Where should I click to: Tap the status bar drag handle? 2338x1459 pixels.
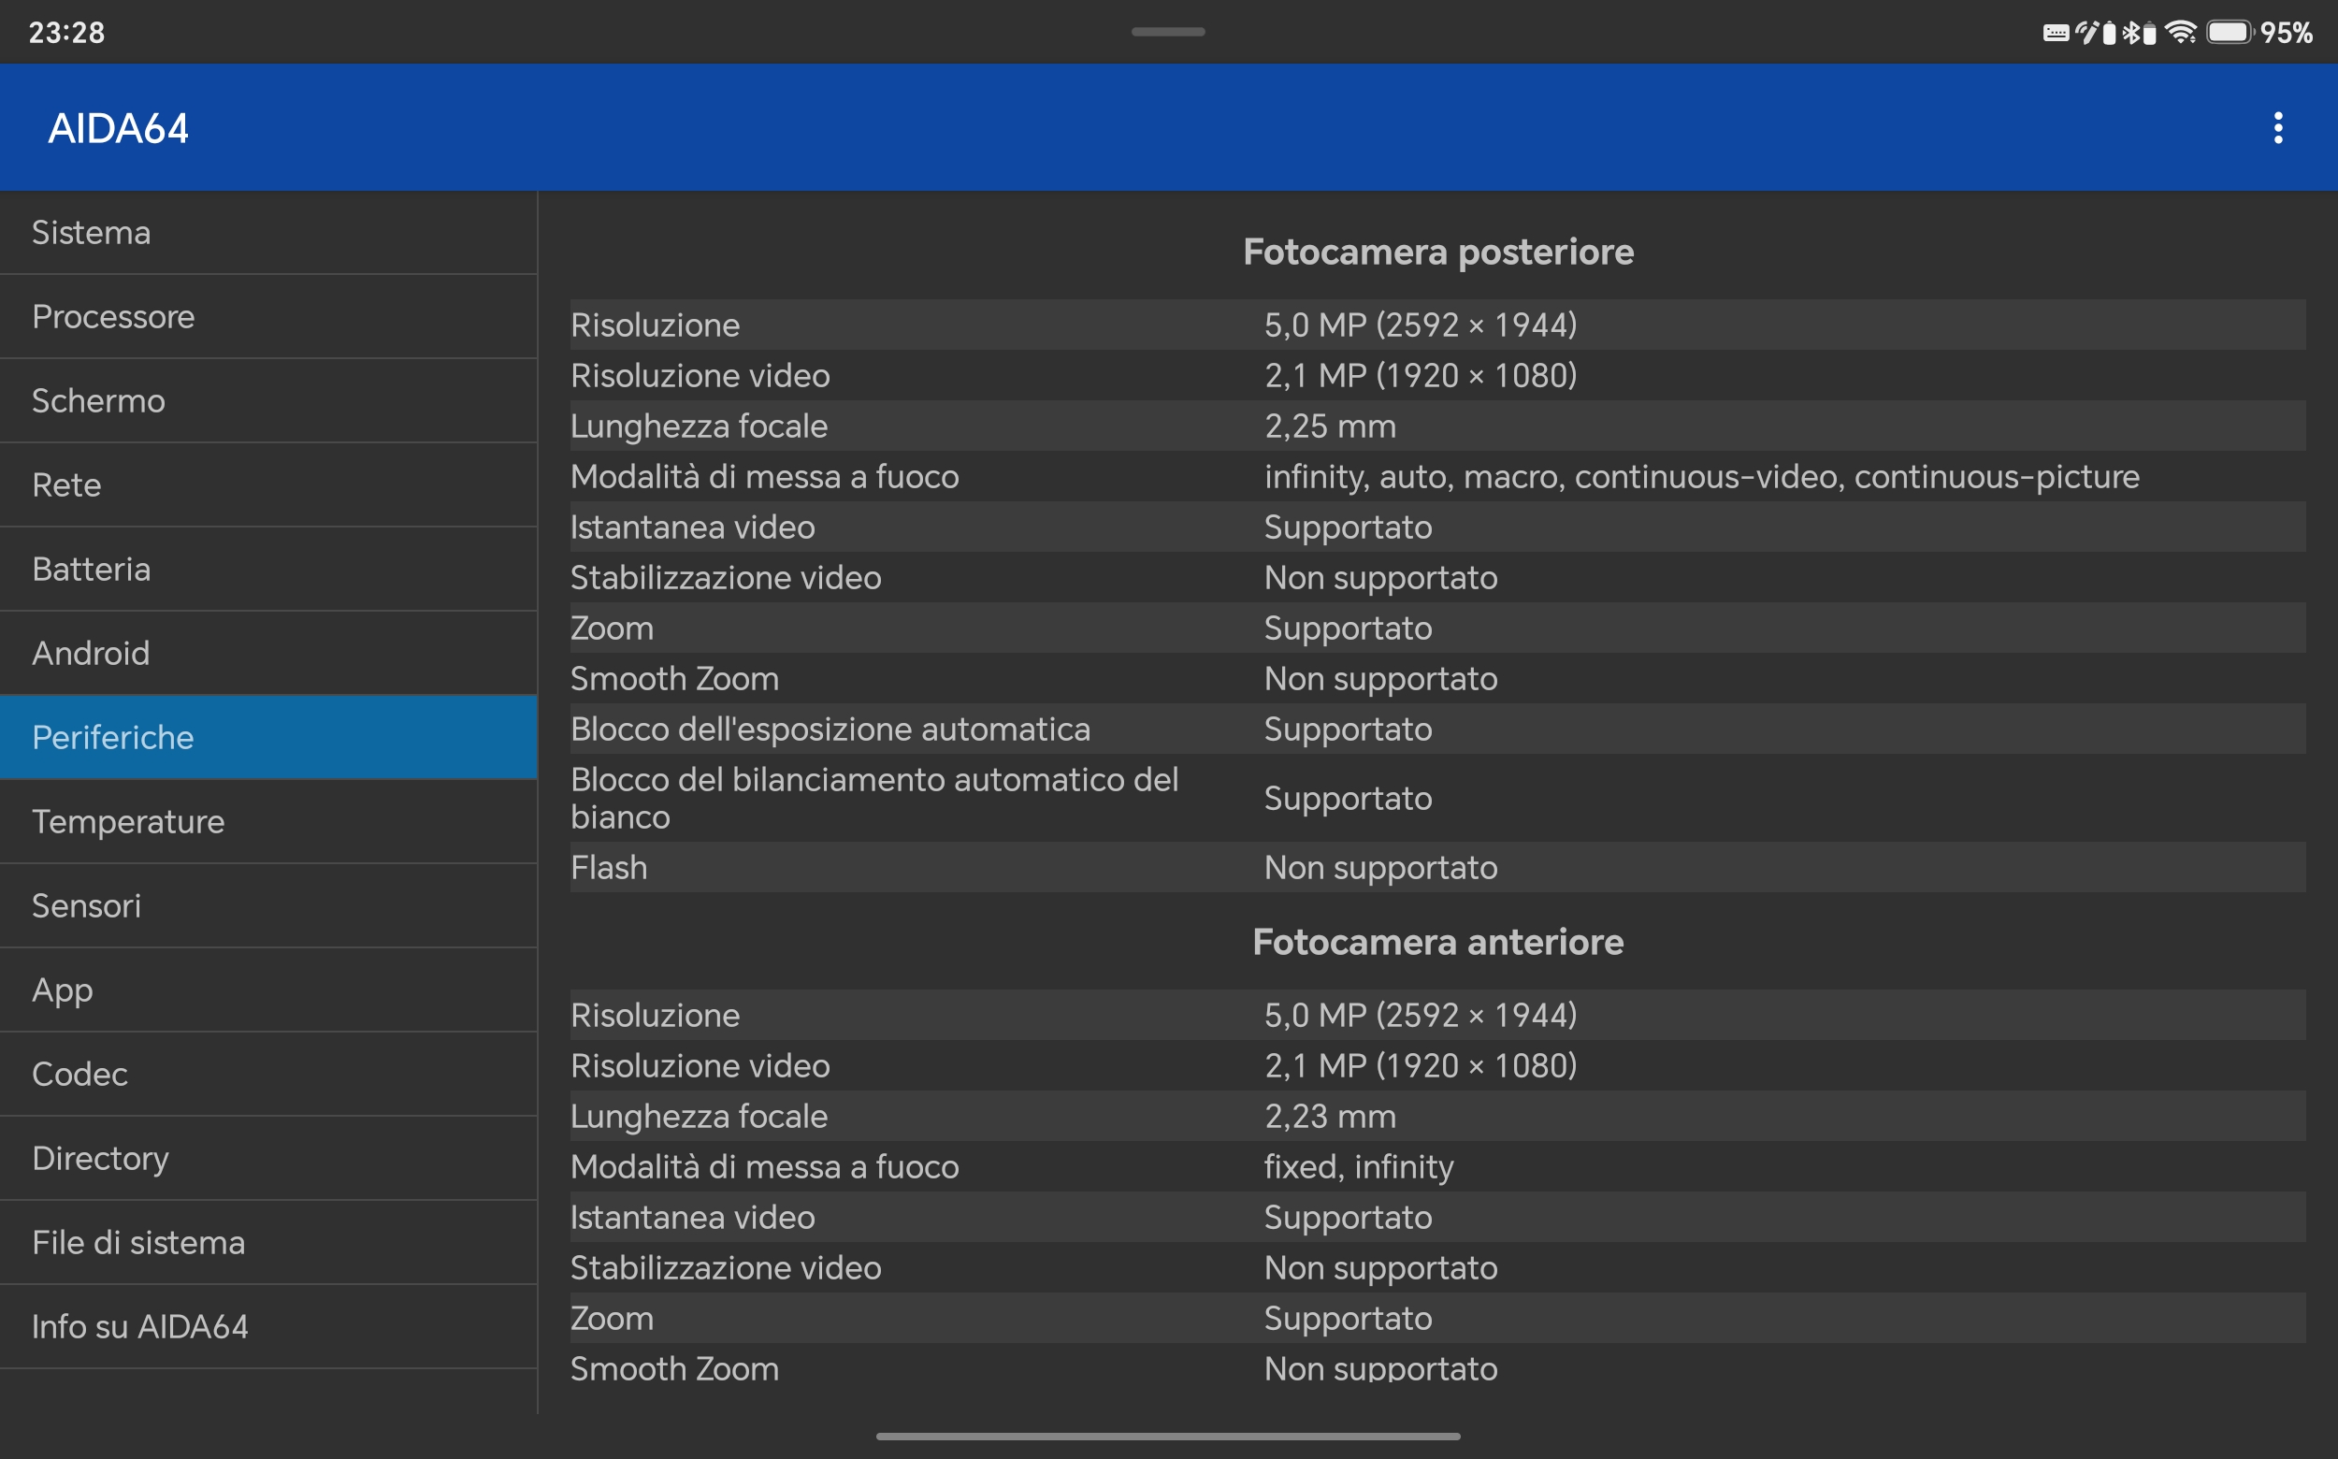(1168, 32)
